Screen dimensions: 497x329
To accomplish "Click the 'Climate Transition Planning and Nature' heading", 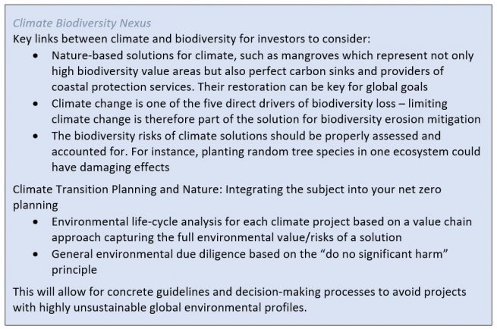I will 118,190.
